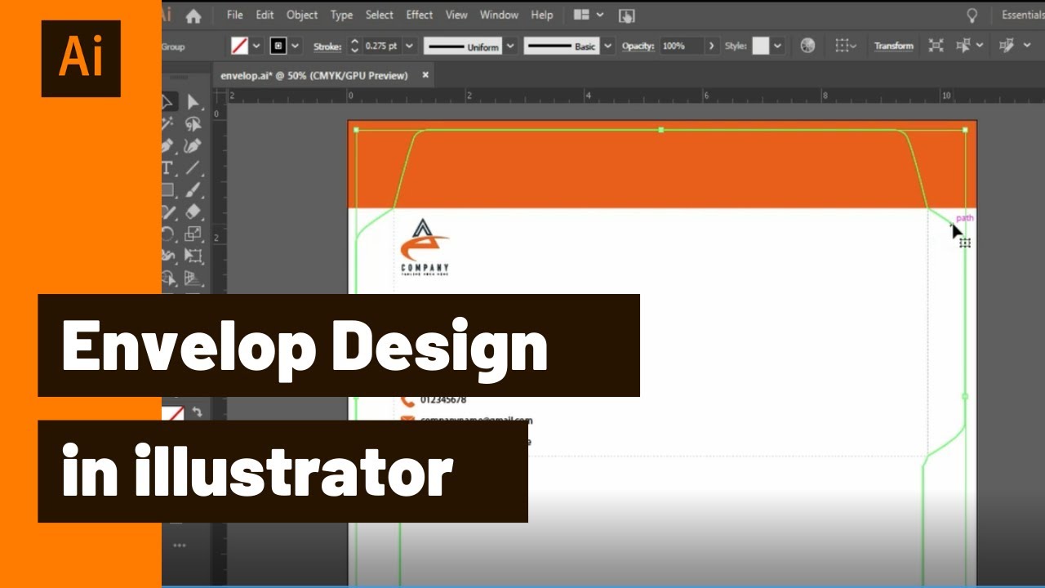This screenshot has height=588, width=1045.
Task: Open the Type menu
Action: pyautogui.click(x=341, y=15)
